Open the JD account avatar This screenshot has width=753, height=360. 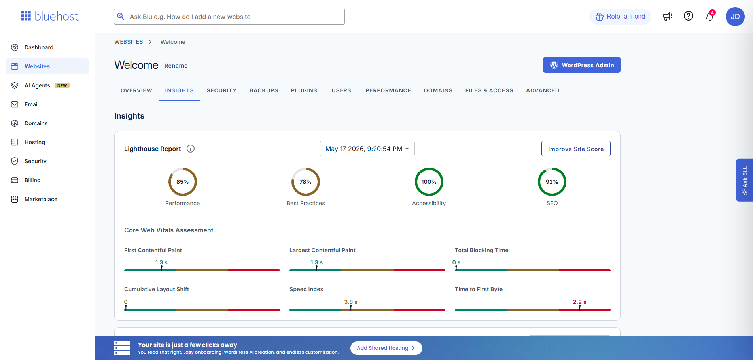[735, 17]
